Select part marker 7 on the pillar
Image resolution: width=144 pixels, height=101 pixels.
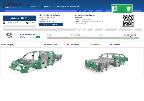point(40,58)
